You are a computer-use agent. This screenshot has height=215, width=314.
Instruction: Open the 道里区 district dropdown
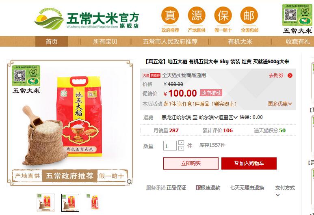click(x=228, y=117)
